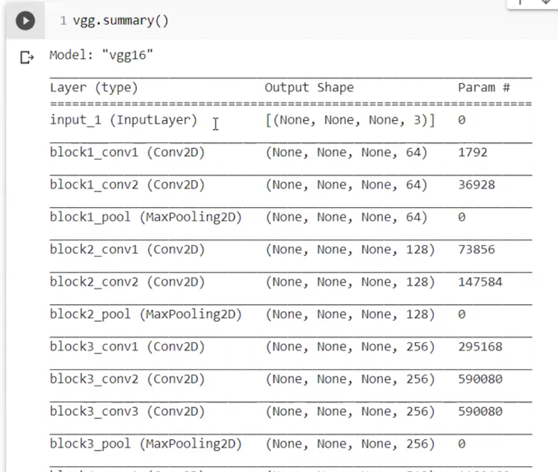Select the block3_conv3 (Conv2D) layer name
The image size is (558, 472).
[x=127, y=411]
